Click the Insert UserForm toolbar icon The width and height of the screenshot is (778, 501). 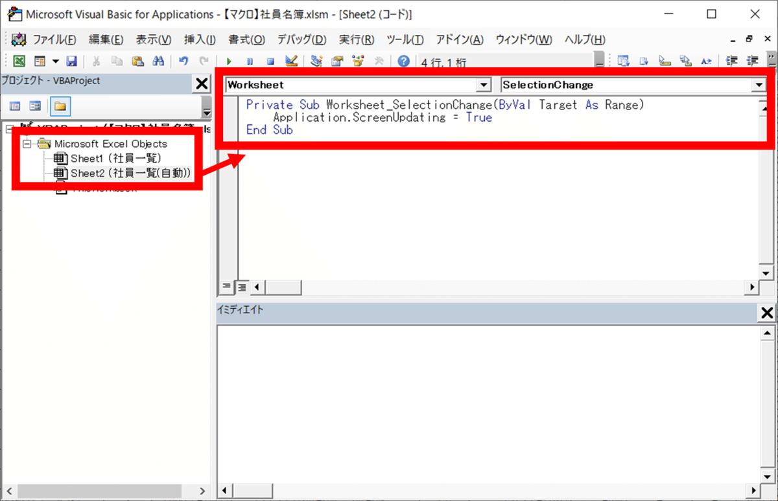click(x=40, y=61)
